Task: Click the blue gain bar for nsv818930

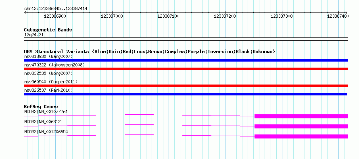Action: (186, 60)
